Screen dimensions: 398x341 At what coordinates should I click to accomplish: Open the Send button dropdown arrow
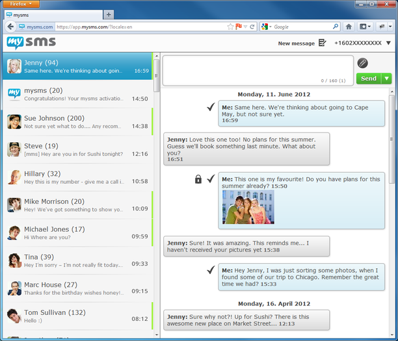[387, 79]
